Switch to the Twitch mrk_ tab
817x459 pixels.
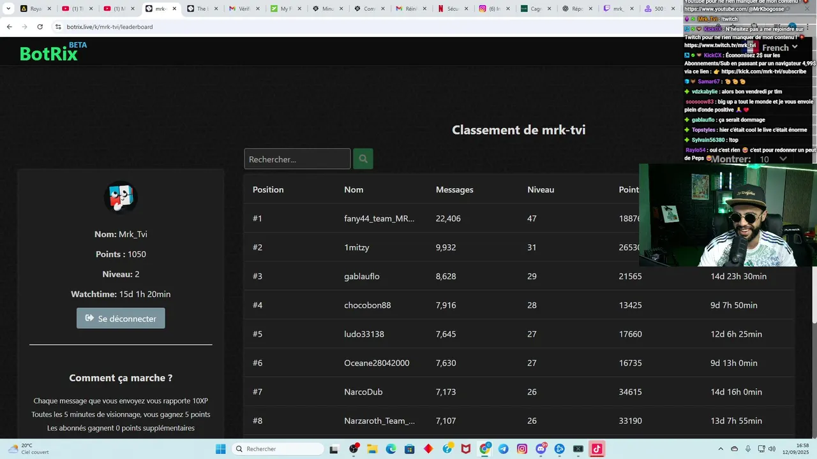pos(618,9)
